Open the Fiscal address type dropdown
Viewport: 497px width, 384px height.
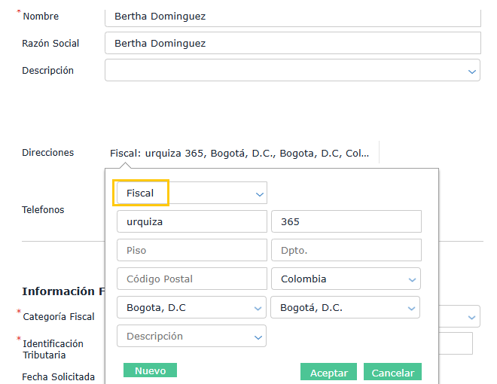[191, 194]
